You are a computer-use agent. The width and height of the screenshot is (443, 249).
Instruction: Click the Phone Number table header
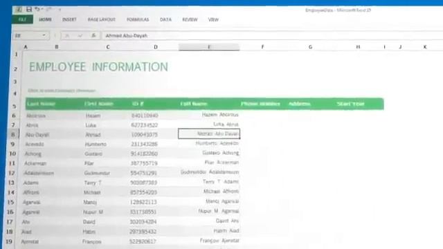[260, 104]
